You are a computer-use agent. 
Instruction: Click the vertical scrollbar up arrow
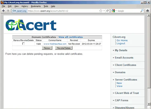pos(149,15)
